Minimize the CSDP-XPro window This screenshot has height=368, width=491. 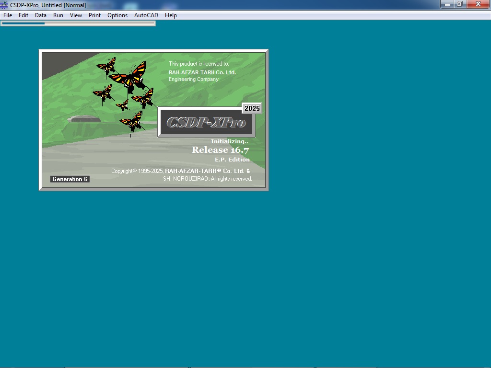pos(447,4)
